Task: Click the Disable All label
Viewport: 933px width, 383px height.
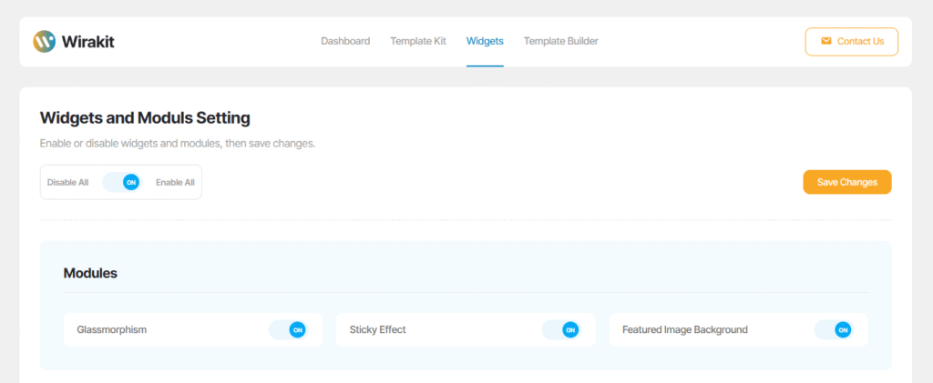Action: 68,182
